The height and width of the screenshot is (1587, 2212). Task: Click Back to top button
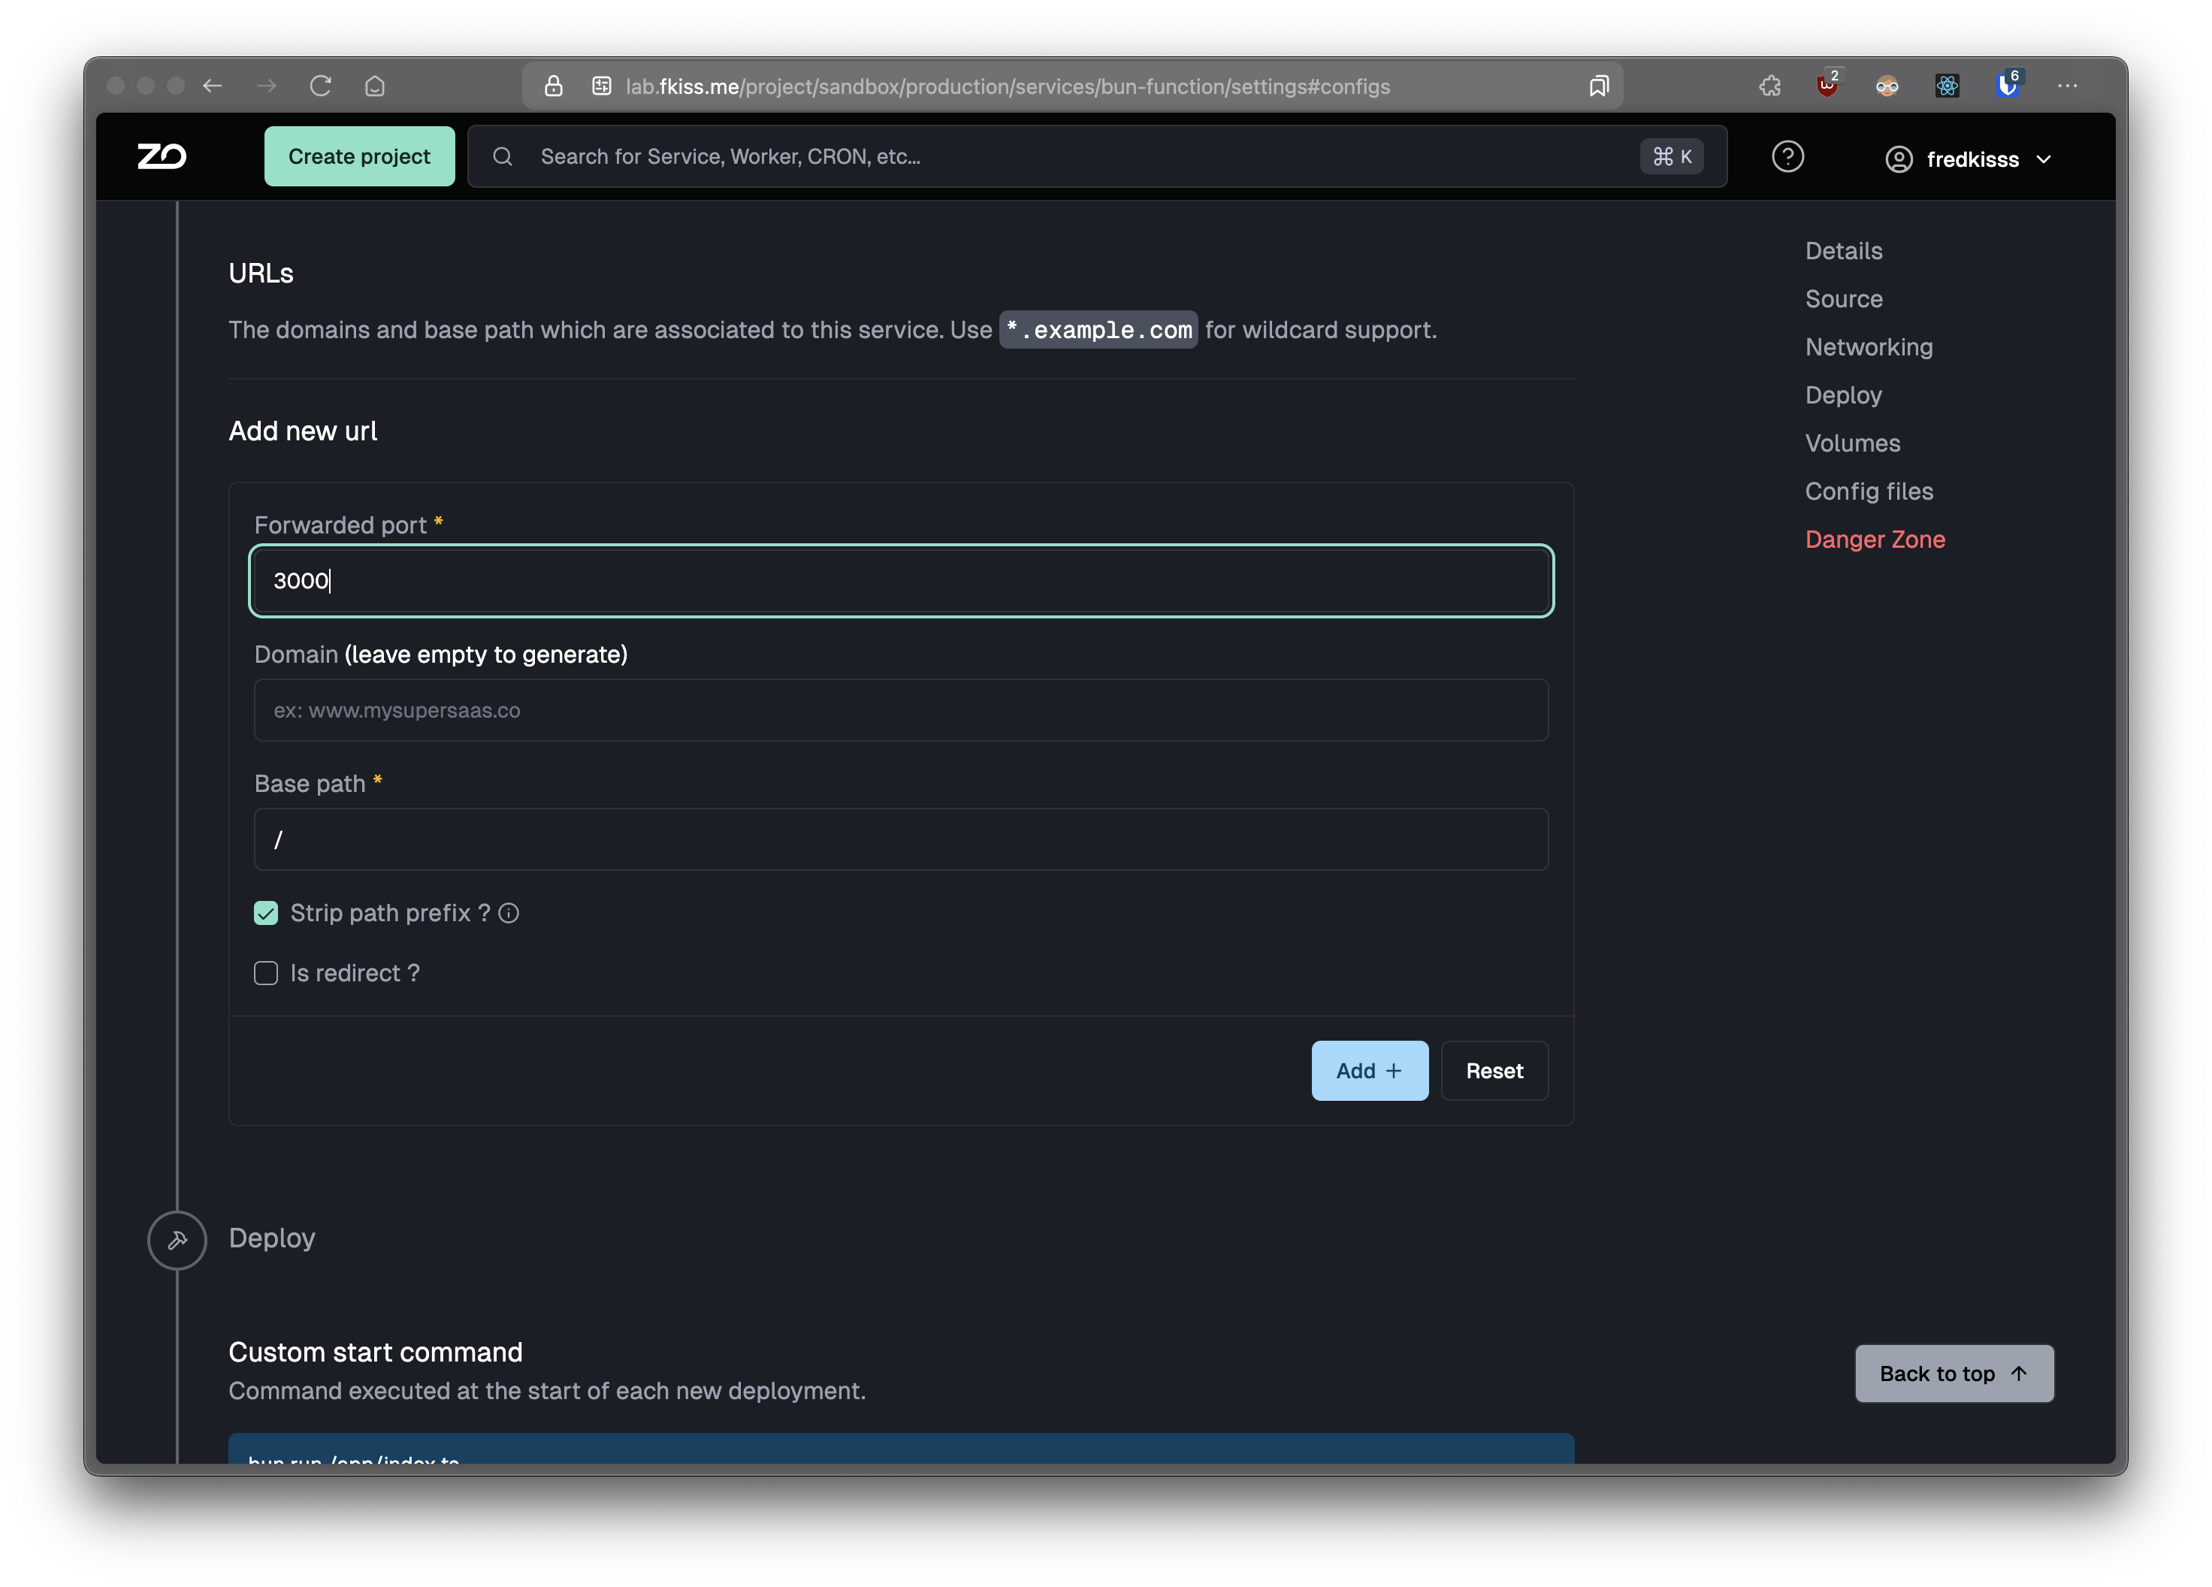[x=1954, y=1374]
